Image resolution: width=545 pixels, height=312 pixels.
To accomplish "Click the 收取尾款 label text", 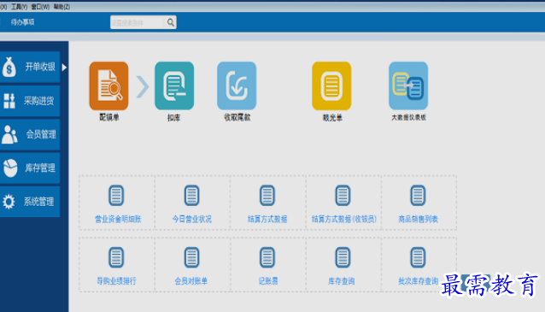I will click(237, 118).
